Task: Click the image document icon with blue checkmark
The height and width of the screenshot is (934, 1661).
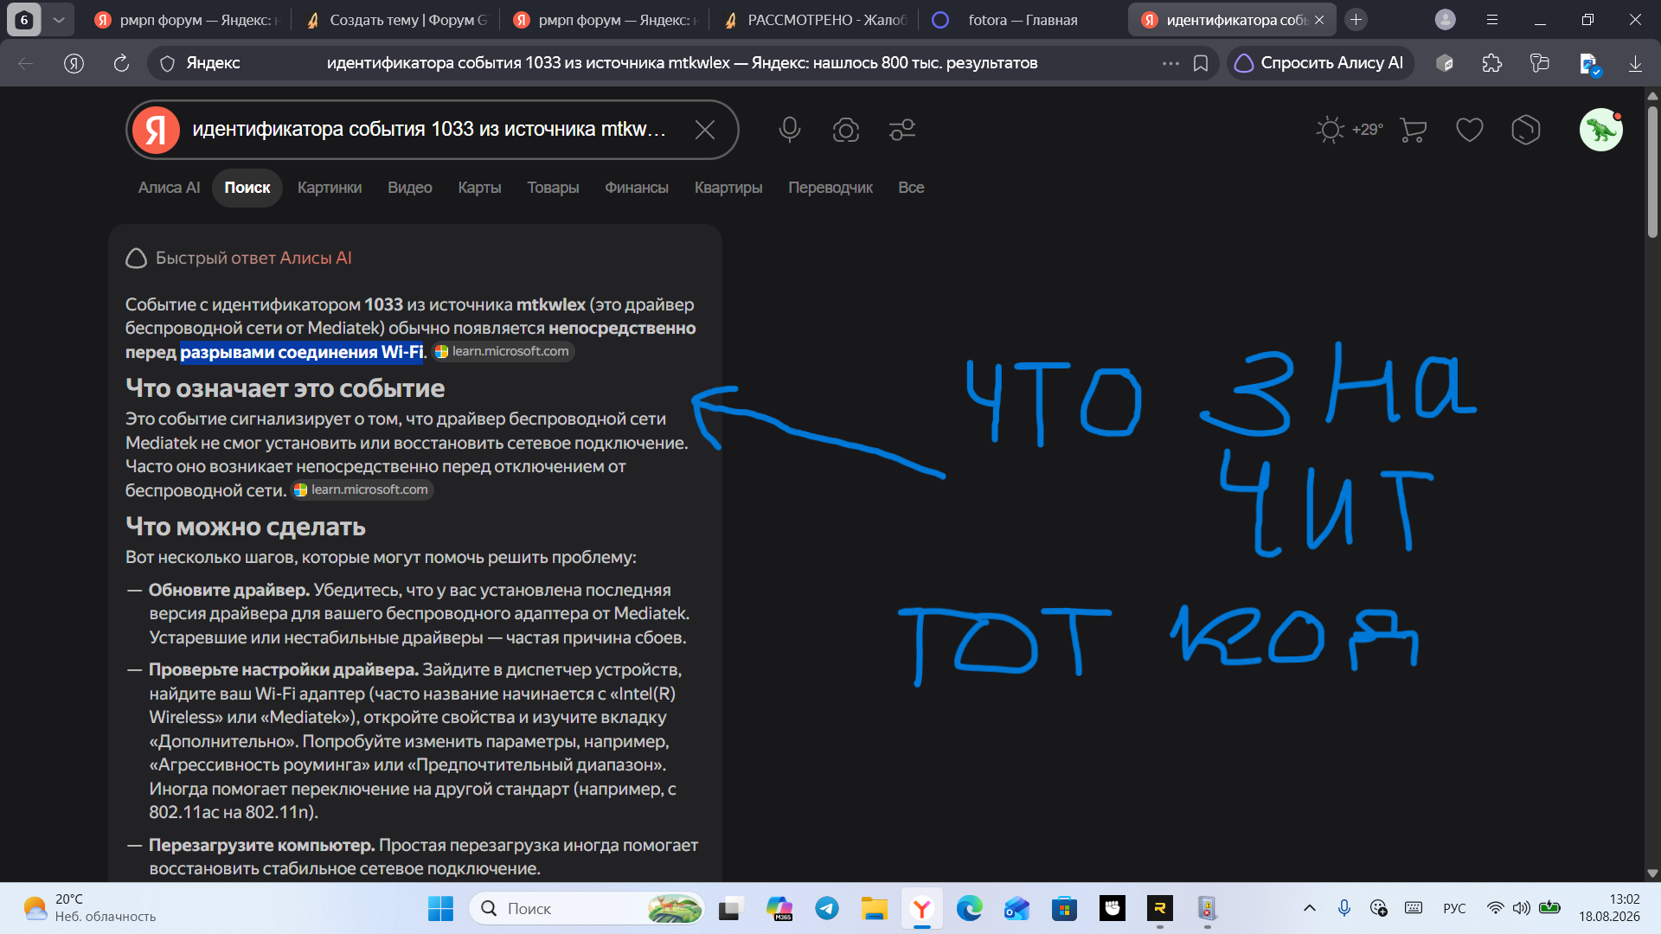Action: (1590, 63)
